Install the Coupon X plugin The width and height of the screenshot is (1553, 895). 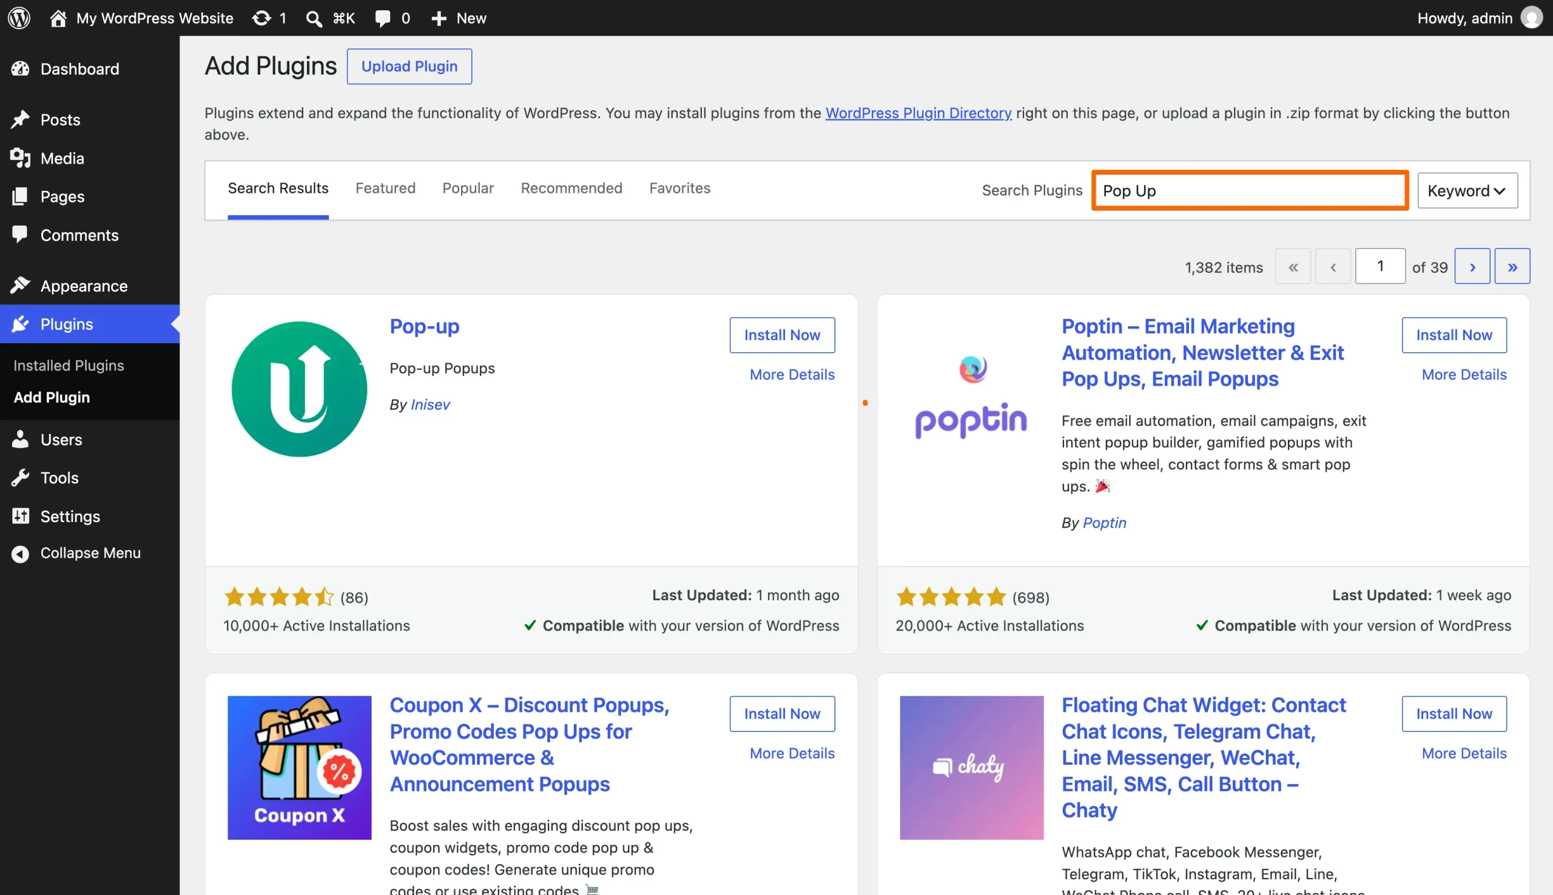(x=782, y=714)
